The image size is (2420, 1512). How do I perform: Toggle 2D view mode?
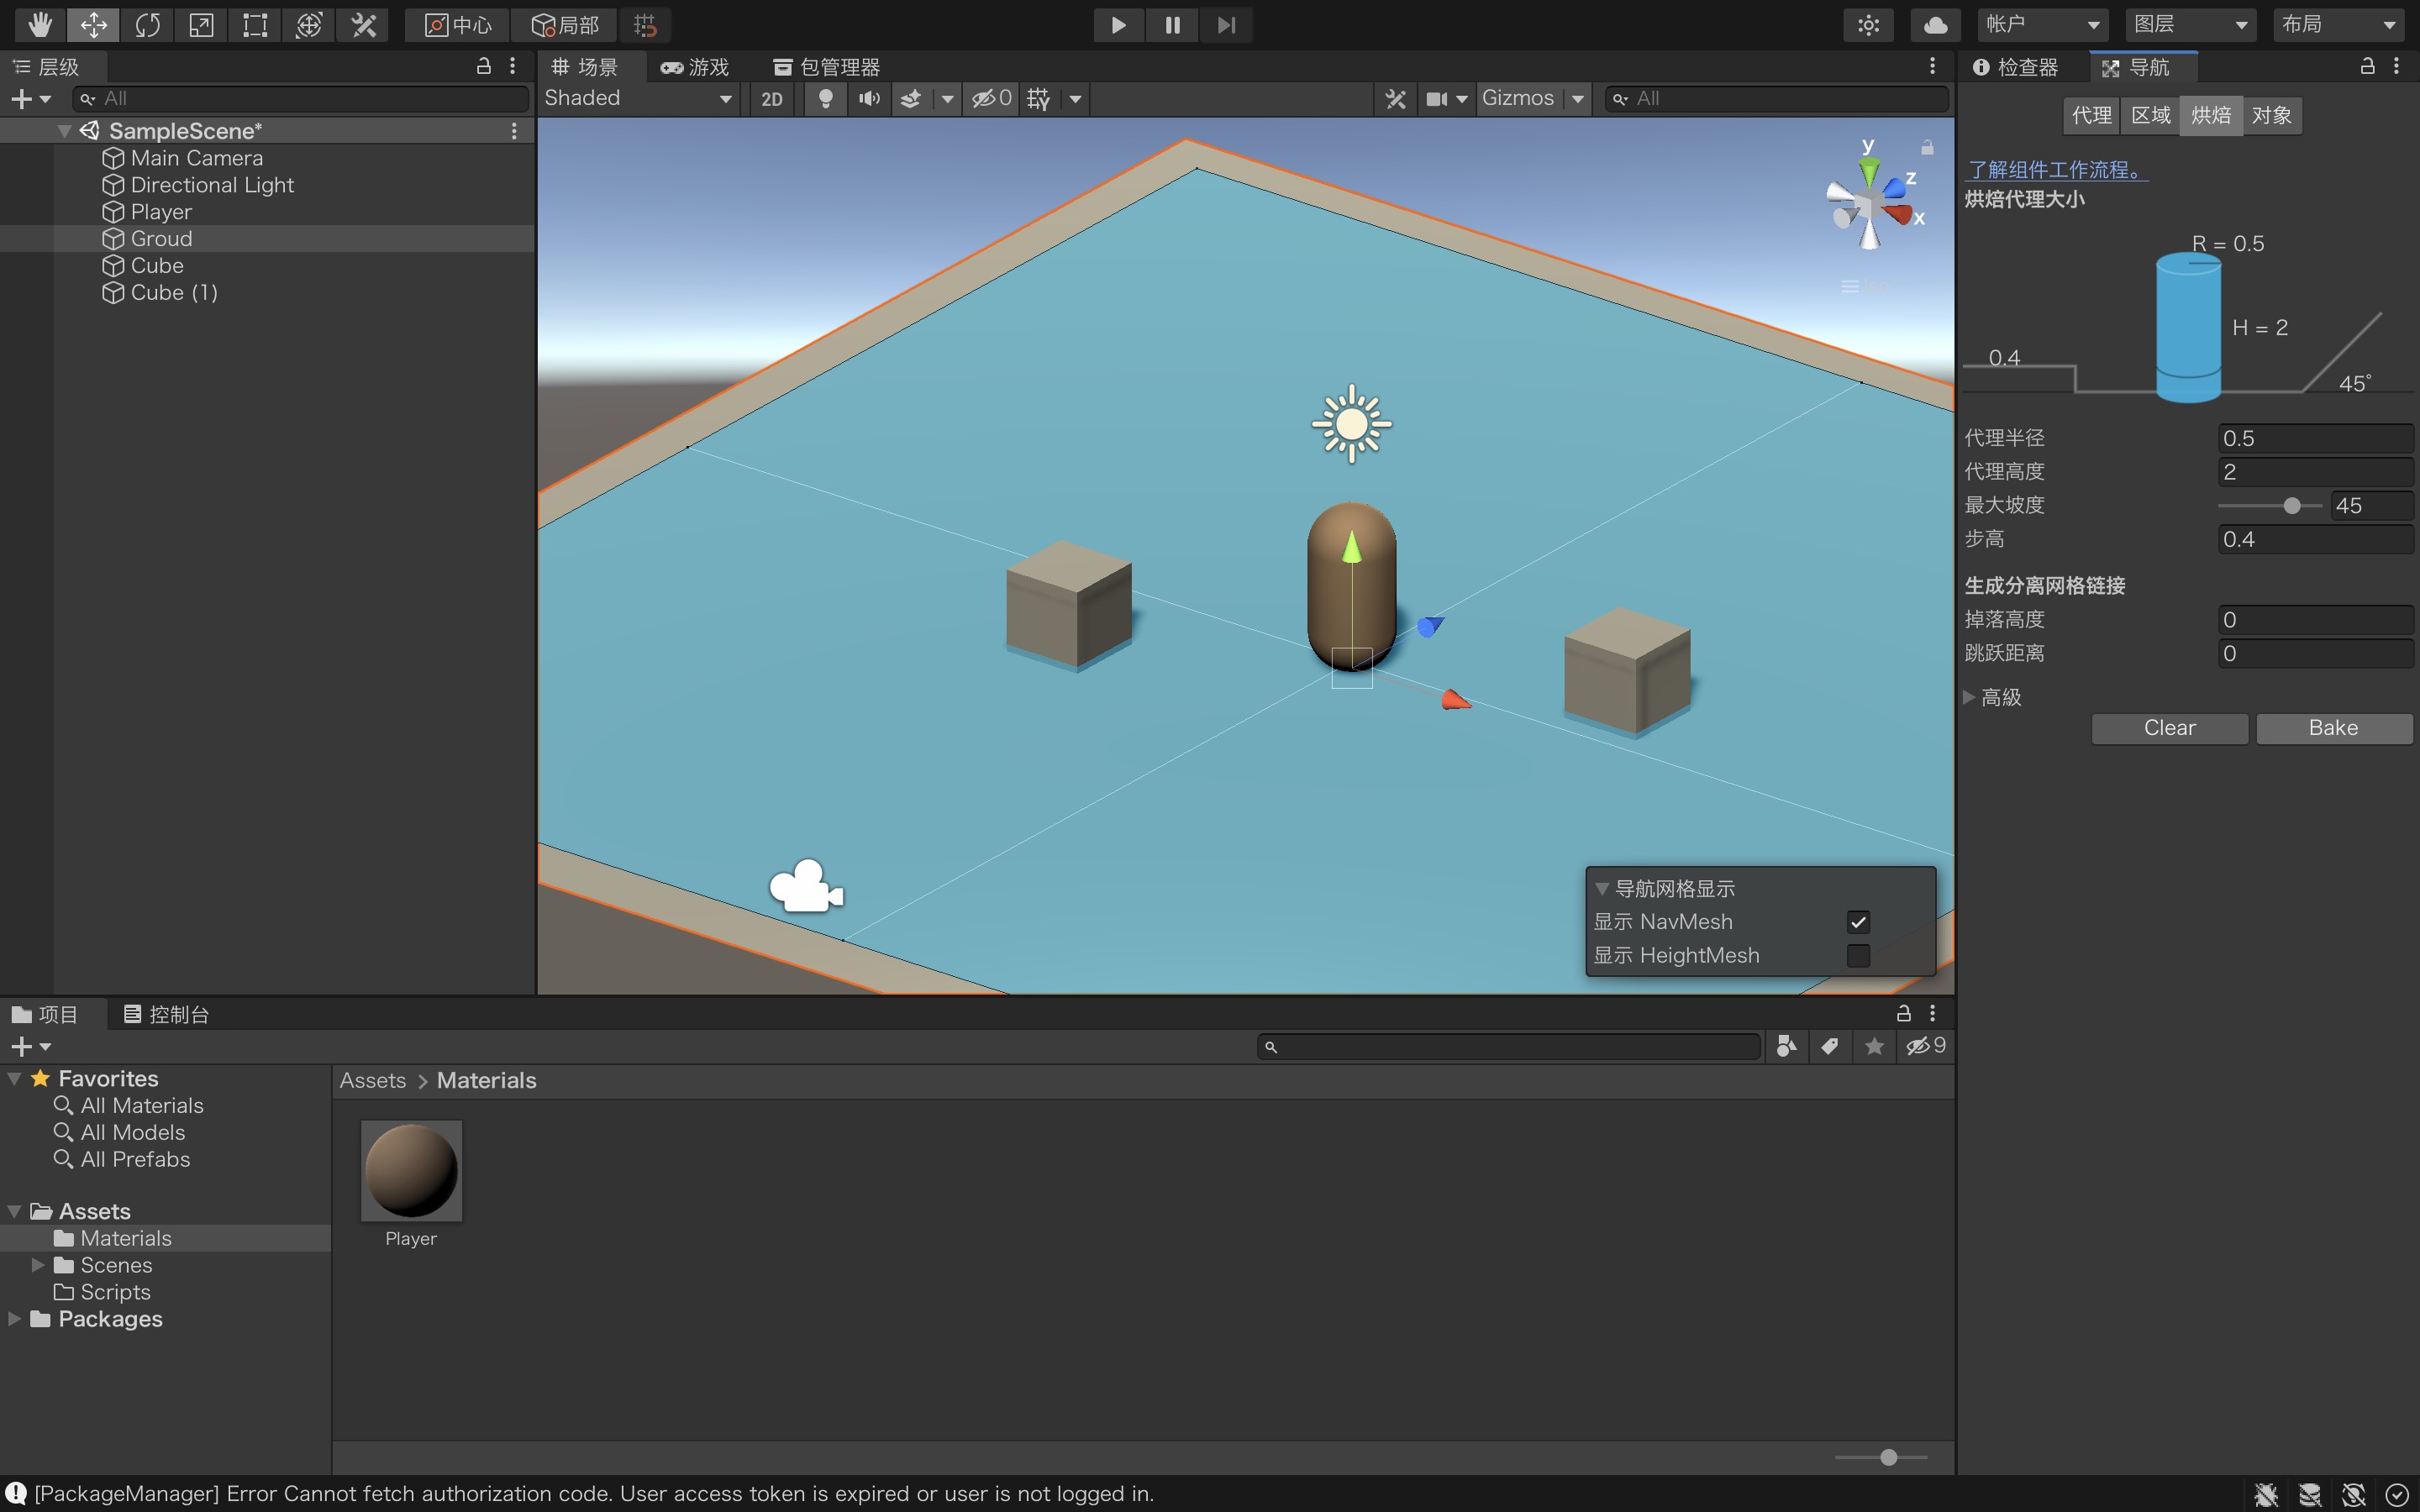(772, 98)
